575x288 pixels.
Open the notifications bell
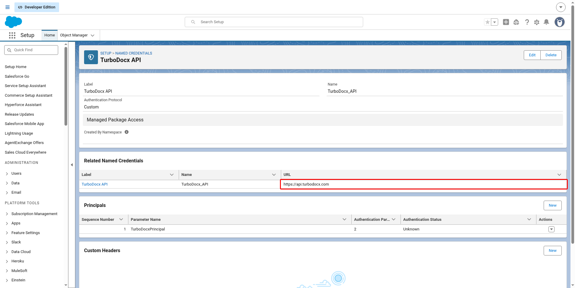[546, 22]
